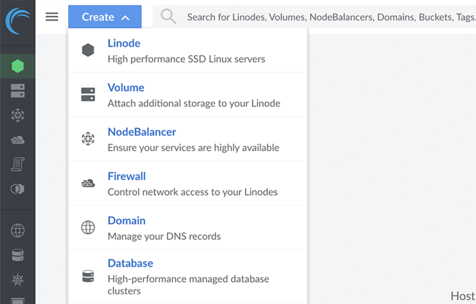The width and height of the screenshot is (476, 304).
Task: Click the database icon in the Create menu
Action: coord(88,276)
